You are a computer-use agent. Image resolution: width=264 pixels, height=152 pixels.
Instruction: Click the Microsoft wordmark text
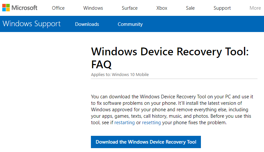pyautogui.click(x=24, y=8)
